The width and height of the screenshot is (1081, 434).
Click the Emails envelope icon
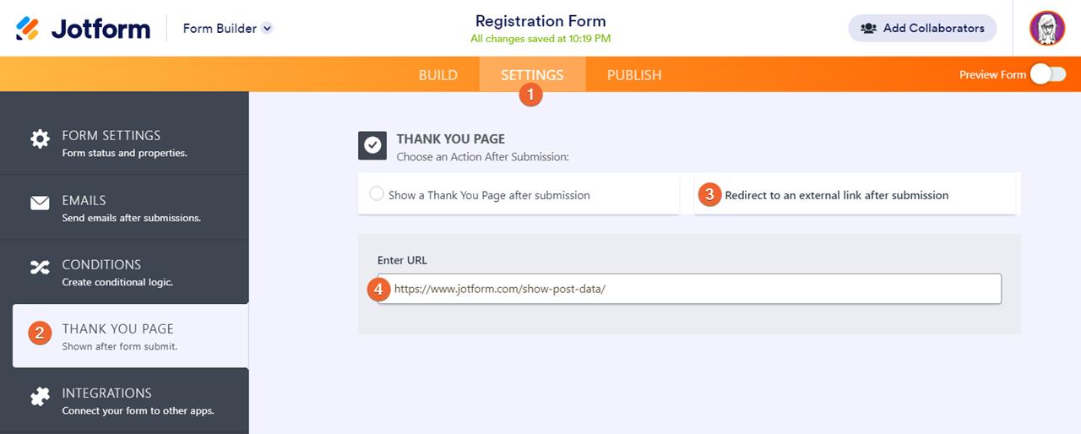(x=40, y=203)
